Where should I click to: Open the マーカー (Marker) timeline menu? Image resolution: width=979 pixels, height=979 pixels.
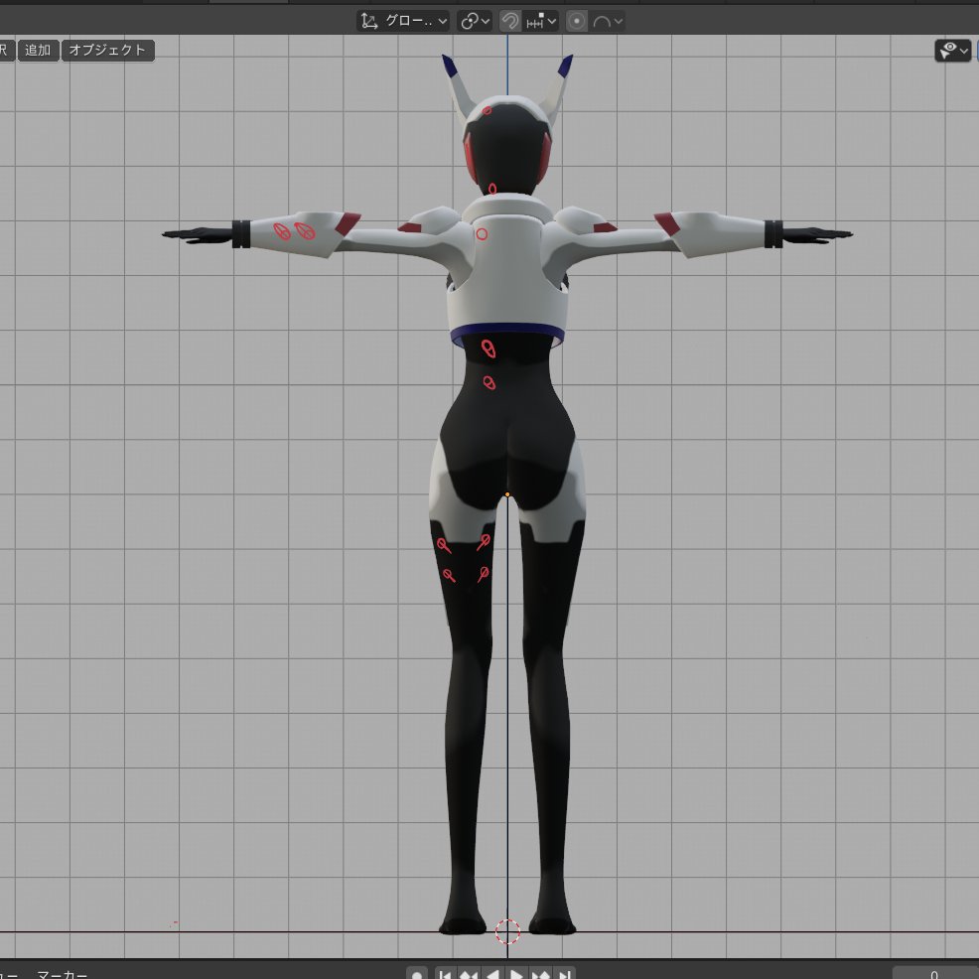click(x=62, y=973)
